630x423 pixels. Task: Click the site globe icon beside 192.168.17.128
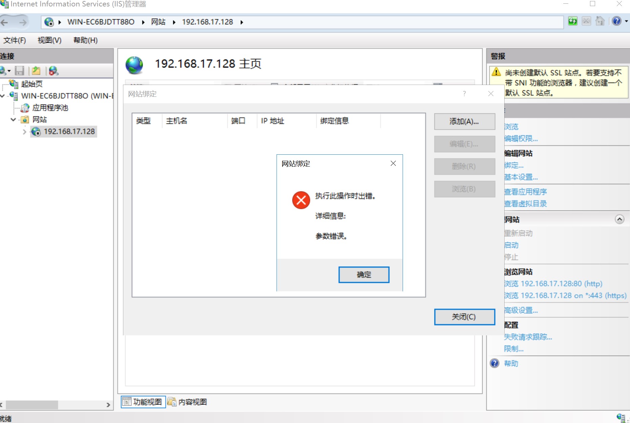click(x=36, y=132)
